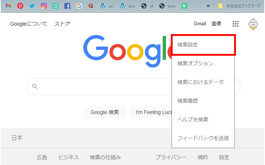Viewport: 265px width, 165px height.
Task: Open the Google apps grid
Action: tap(236, 24)
